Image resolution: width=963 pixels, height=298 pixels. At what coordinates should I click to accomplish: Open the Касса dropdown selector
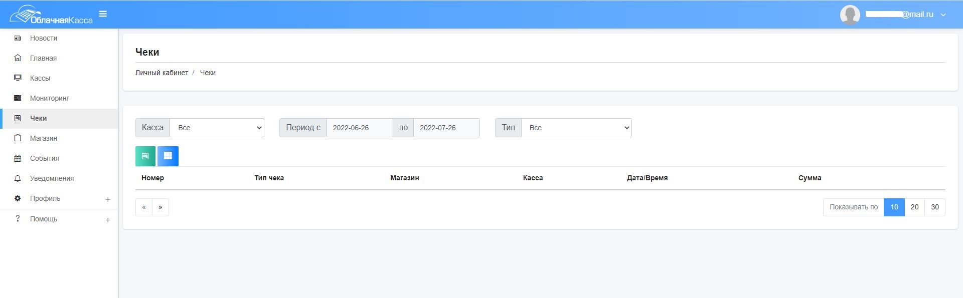point(217,128)
